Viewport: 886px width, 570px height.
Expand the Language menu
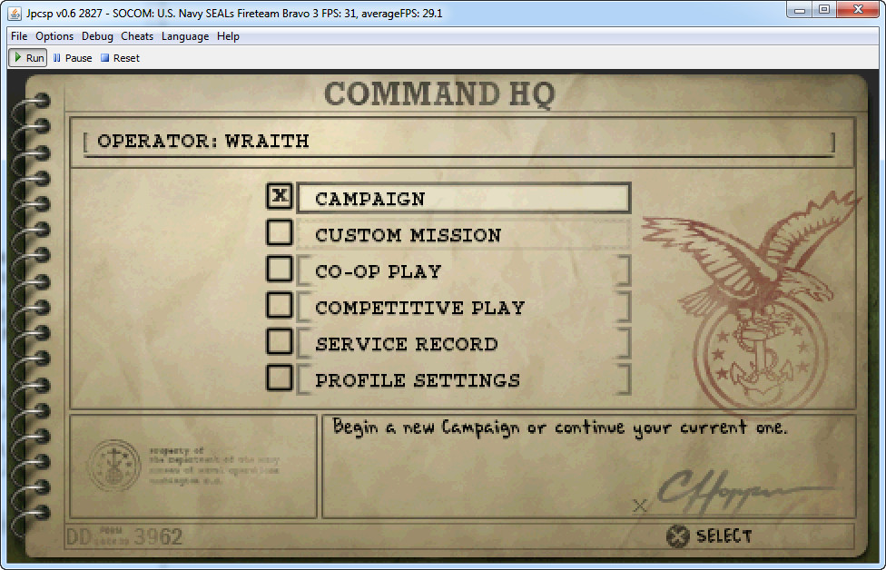click(185, 36)
